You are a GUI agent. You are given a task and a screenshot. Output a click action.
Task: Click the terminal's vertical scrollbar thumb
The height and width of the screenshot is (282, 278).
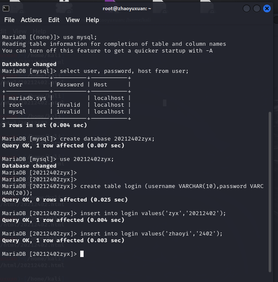click(270, 191)
